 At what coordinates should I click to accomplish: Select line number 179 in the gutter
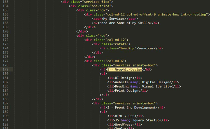[x=6, y=70]
